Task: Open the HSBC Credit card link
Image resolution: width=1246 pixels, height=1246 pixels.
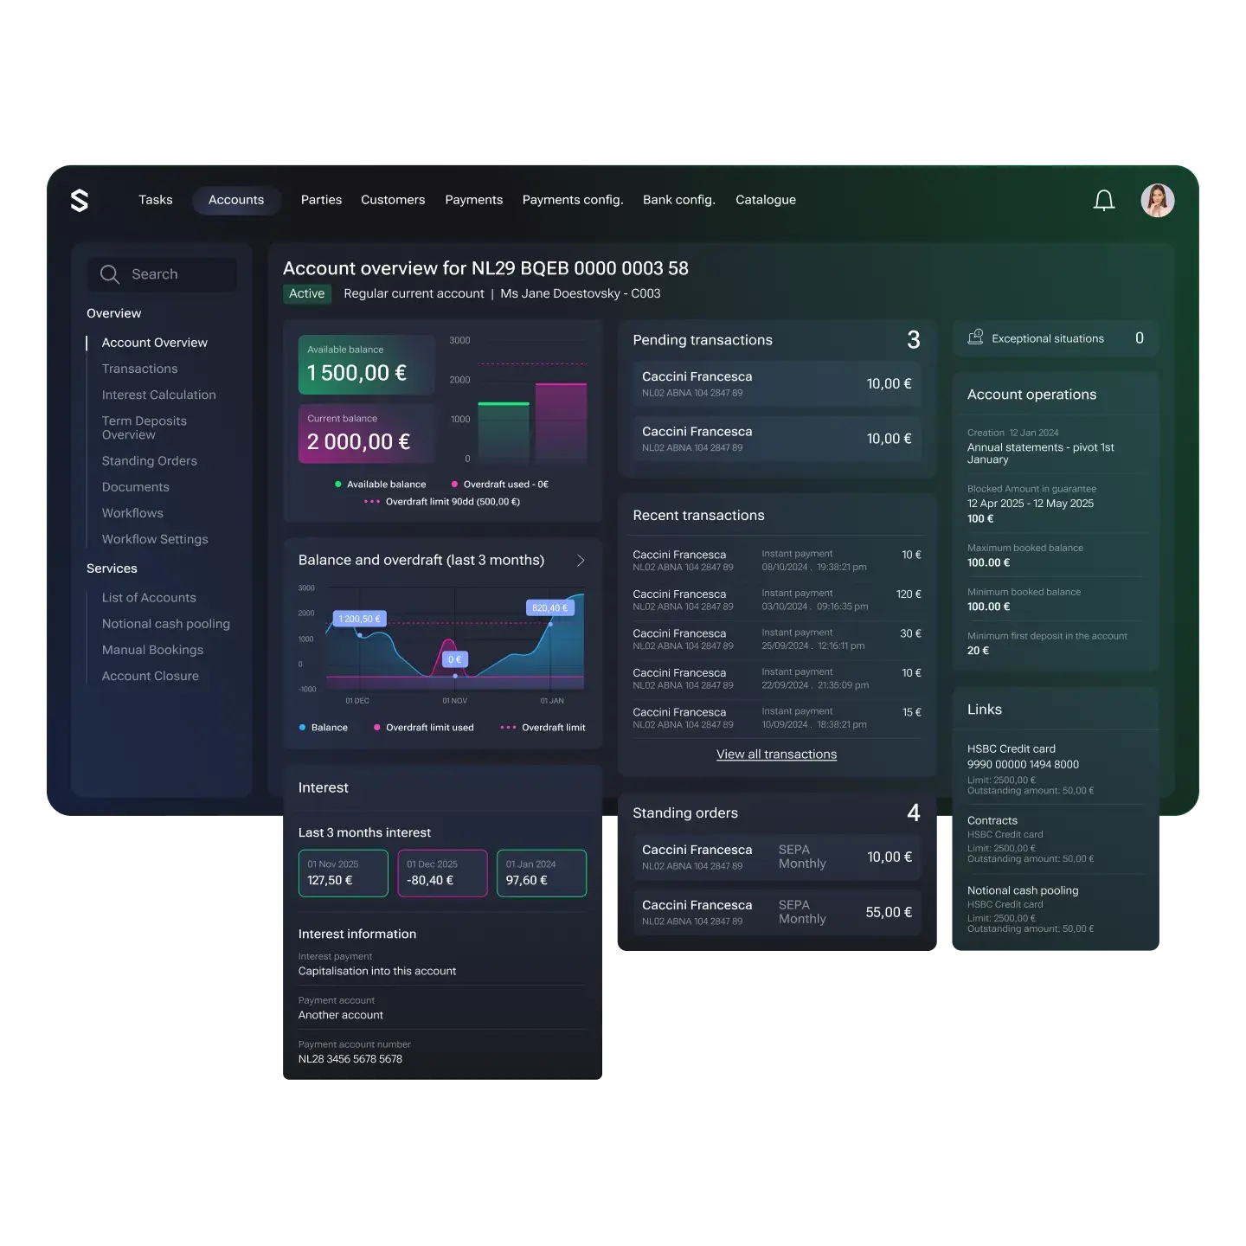Action: tap(1011, 749)
